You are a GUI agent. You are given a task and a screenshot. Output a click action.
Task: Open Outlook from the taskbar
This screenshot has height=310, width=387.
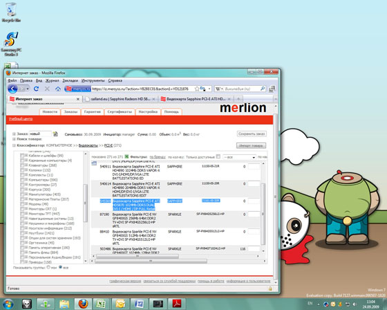point(120,304)
